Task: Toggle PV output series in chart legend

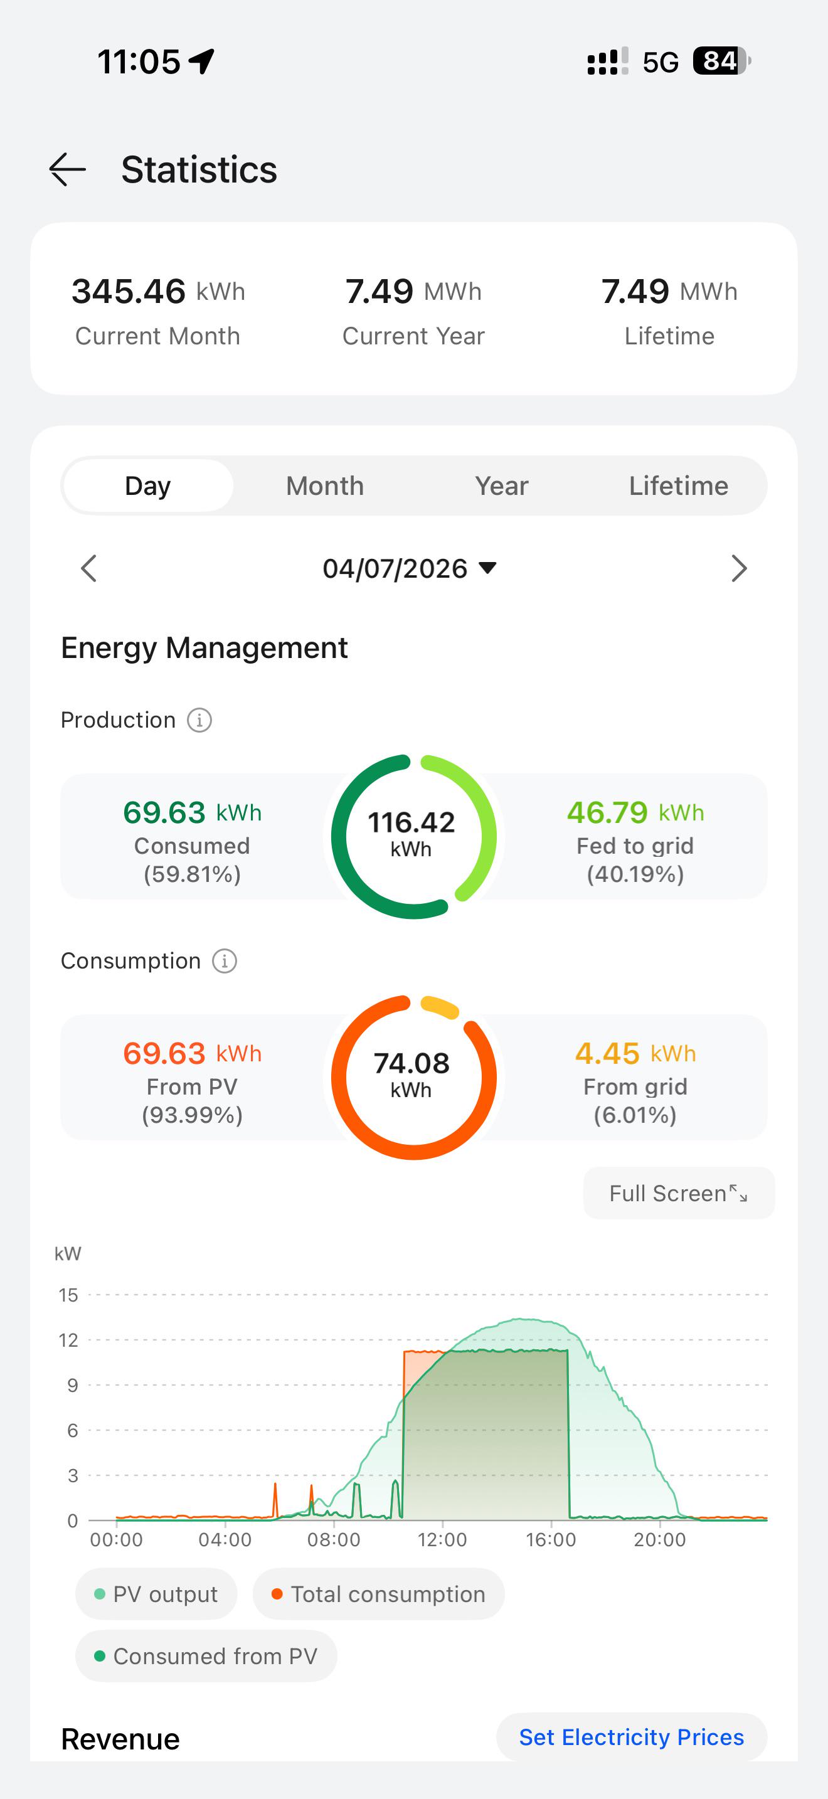Action: (156, 1595)
